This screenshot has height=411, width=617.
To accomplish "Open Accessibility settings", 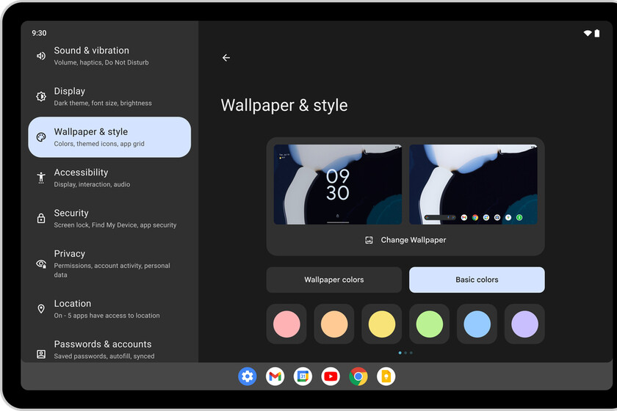I will (109, 178).
